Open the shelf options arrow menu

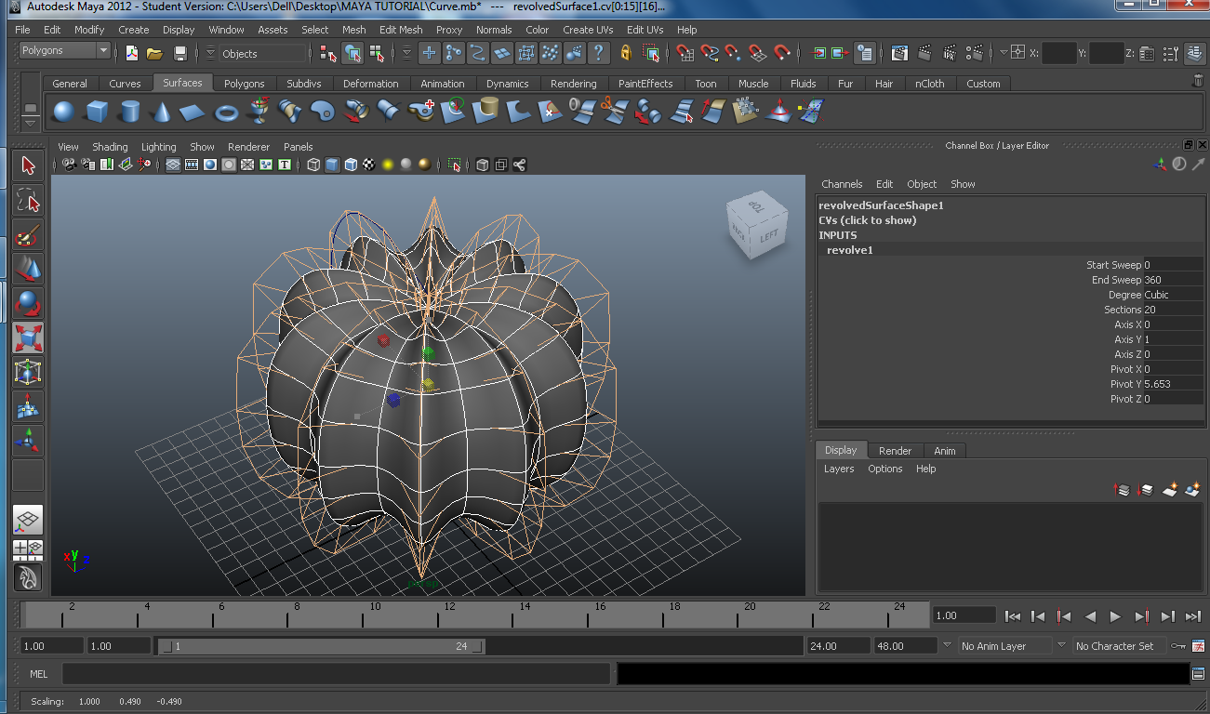(31, 123)
